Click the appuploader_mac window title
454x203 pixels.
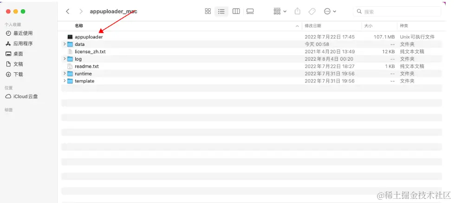(113, 11)
